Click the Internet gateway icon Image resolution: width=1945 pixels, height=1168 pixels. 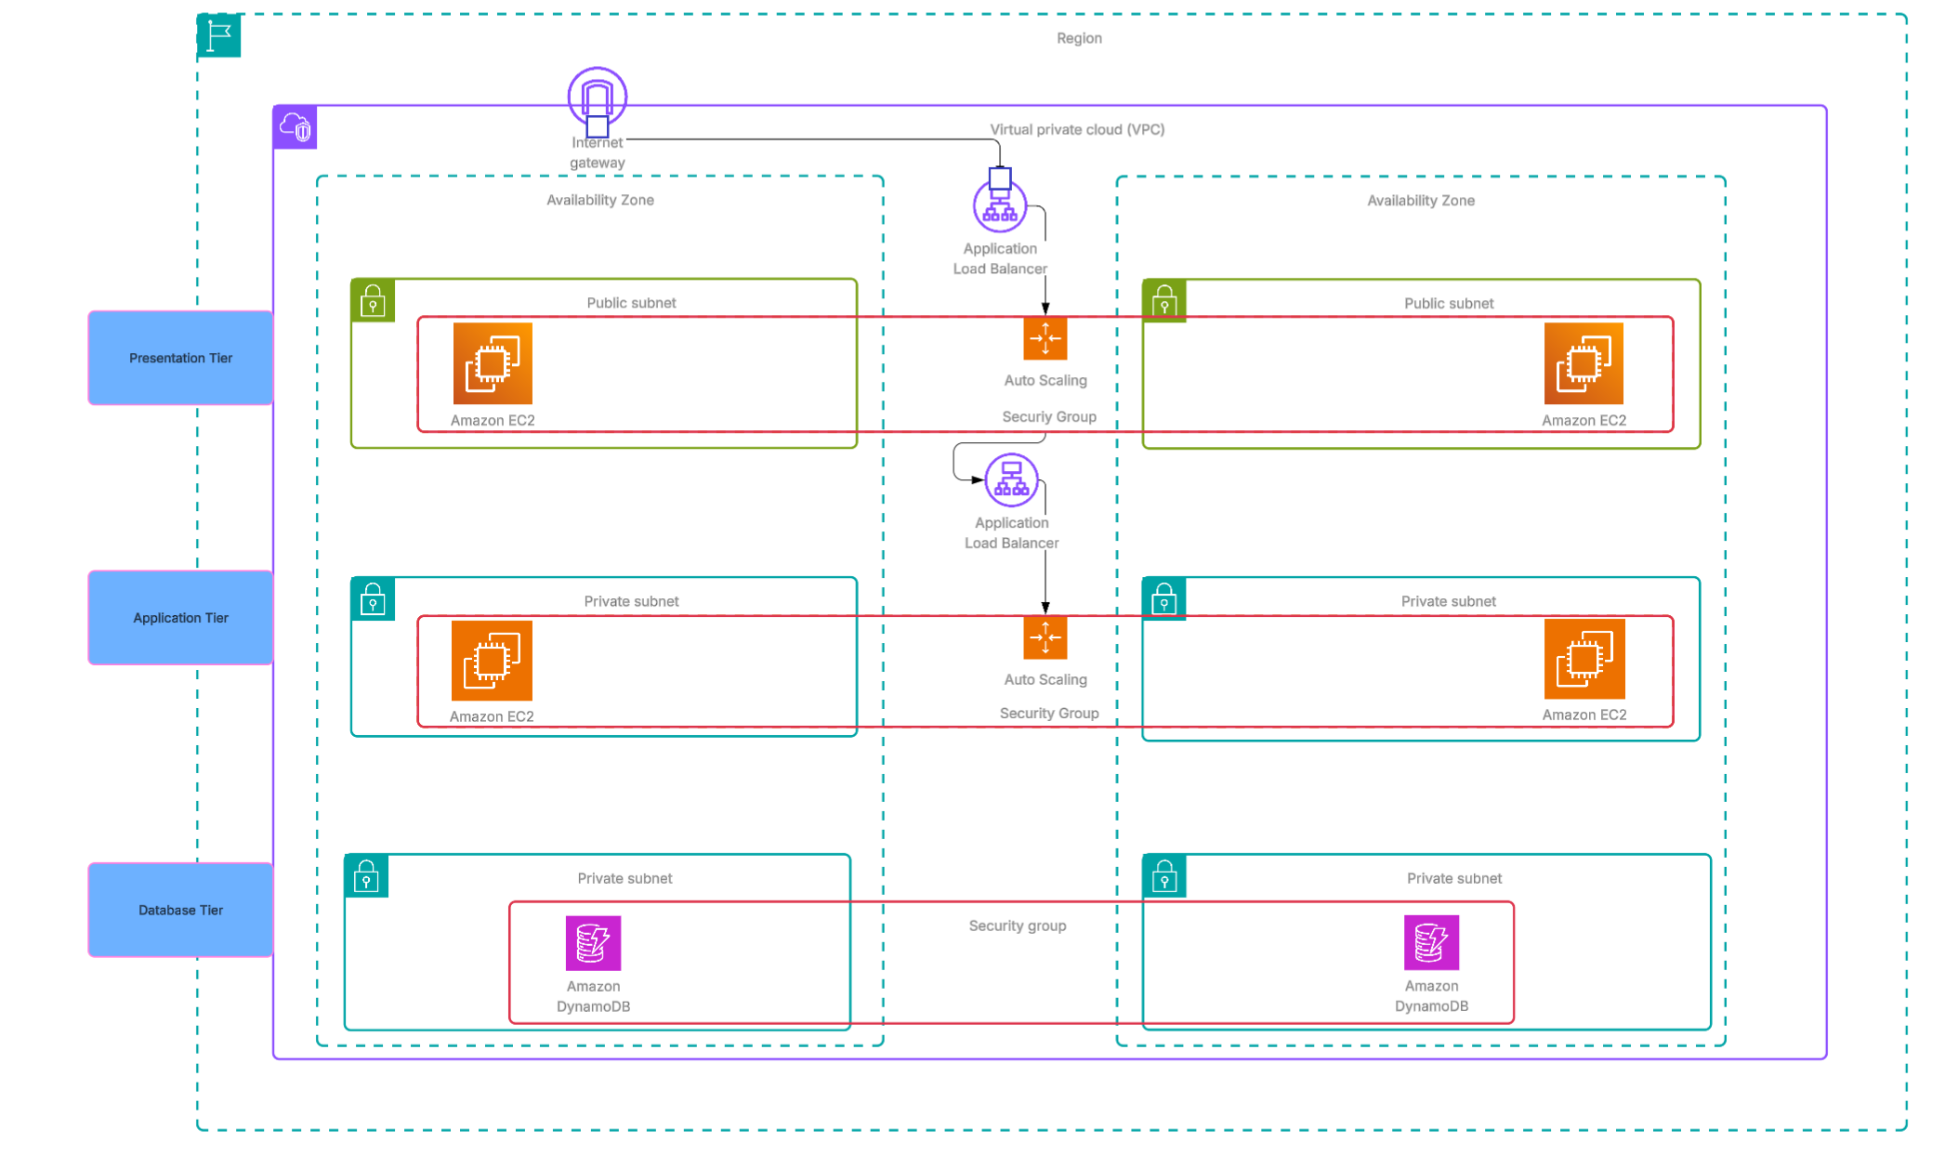(597, 97)
